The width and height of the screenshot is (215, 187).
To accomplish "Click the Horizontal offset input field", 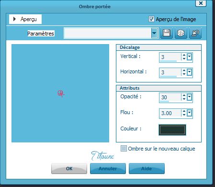I will [170, 73].
